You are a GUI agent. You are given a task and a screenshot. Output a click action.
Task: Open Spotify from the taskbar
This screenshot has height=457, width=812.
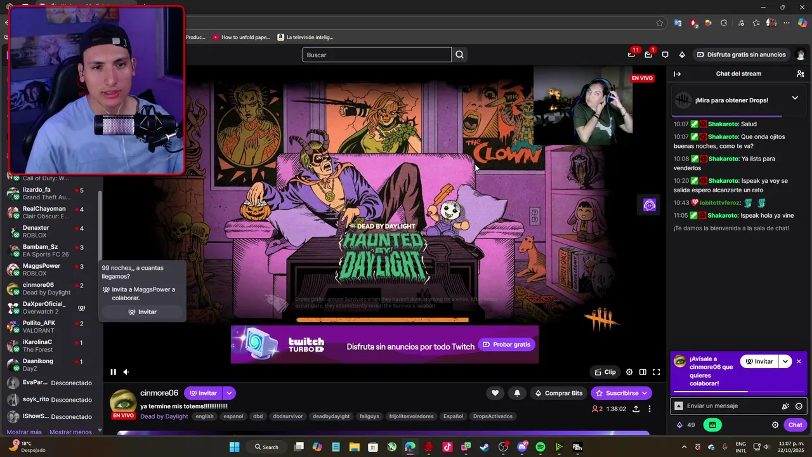point(540,447)
